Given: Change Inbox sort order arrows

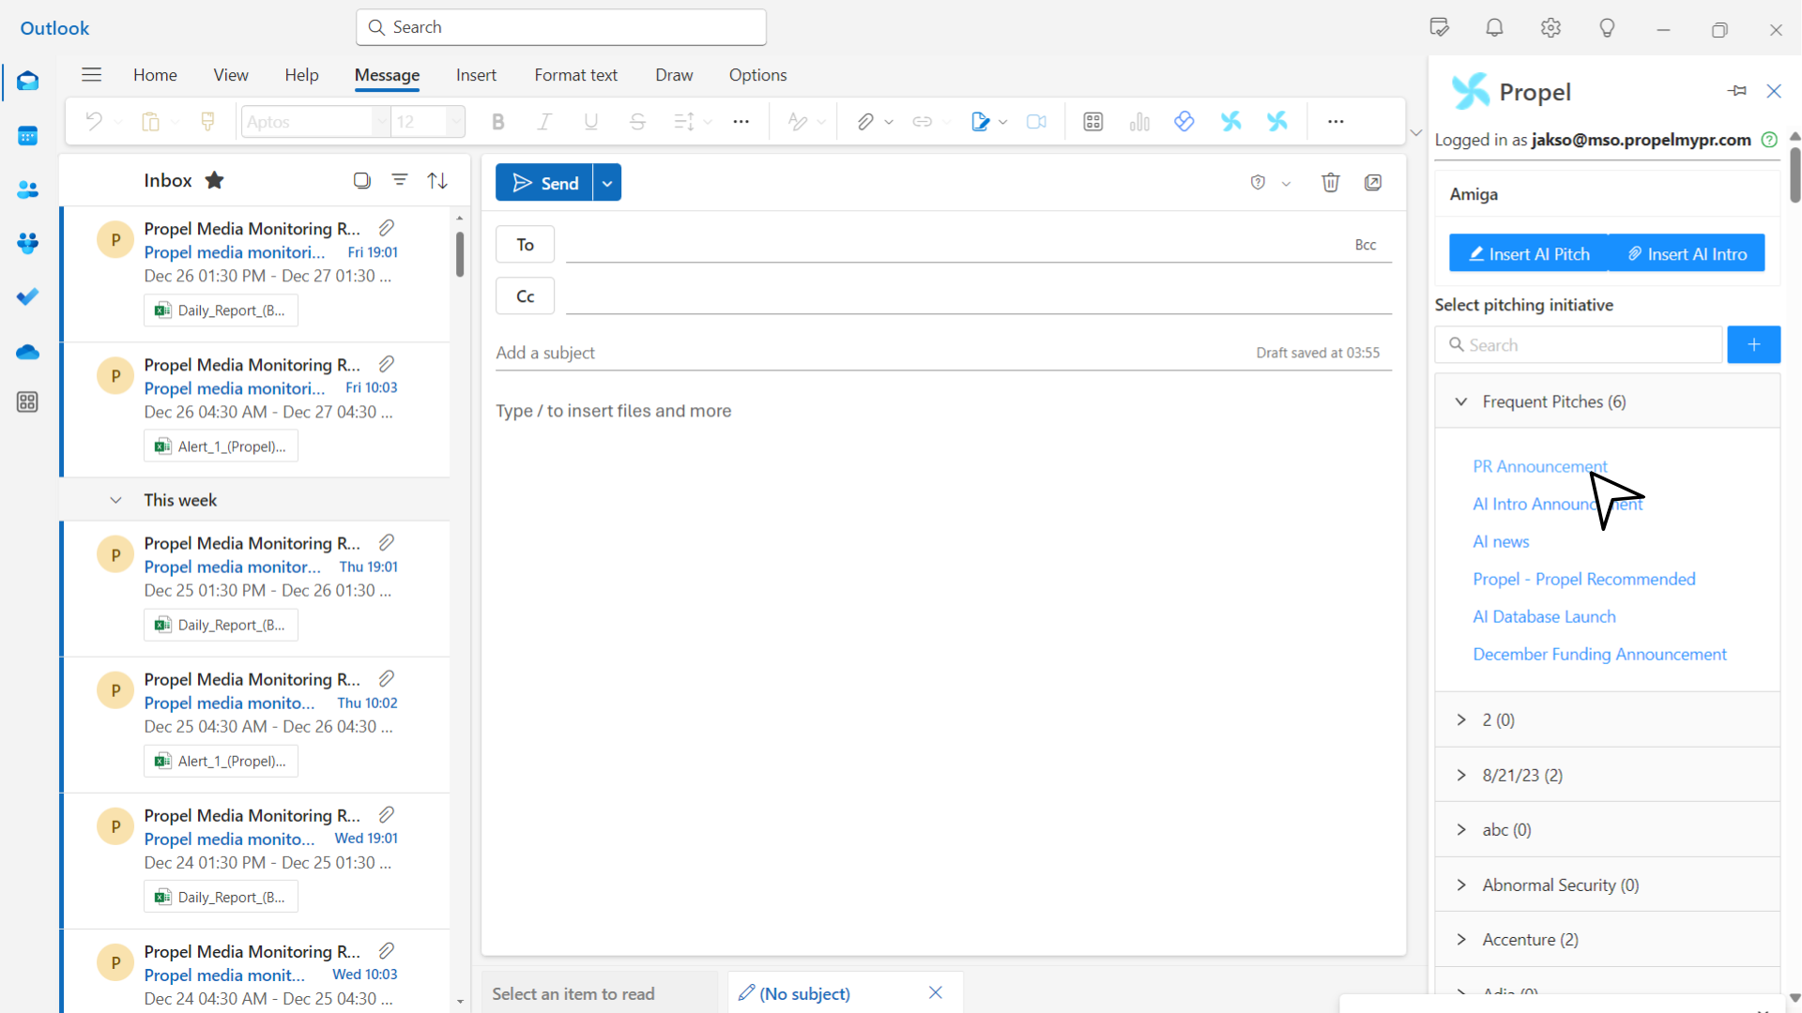Looking at the screenshot, I should point(437,180).
